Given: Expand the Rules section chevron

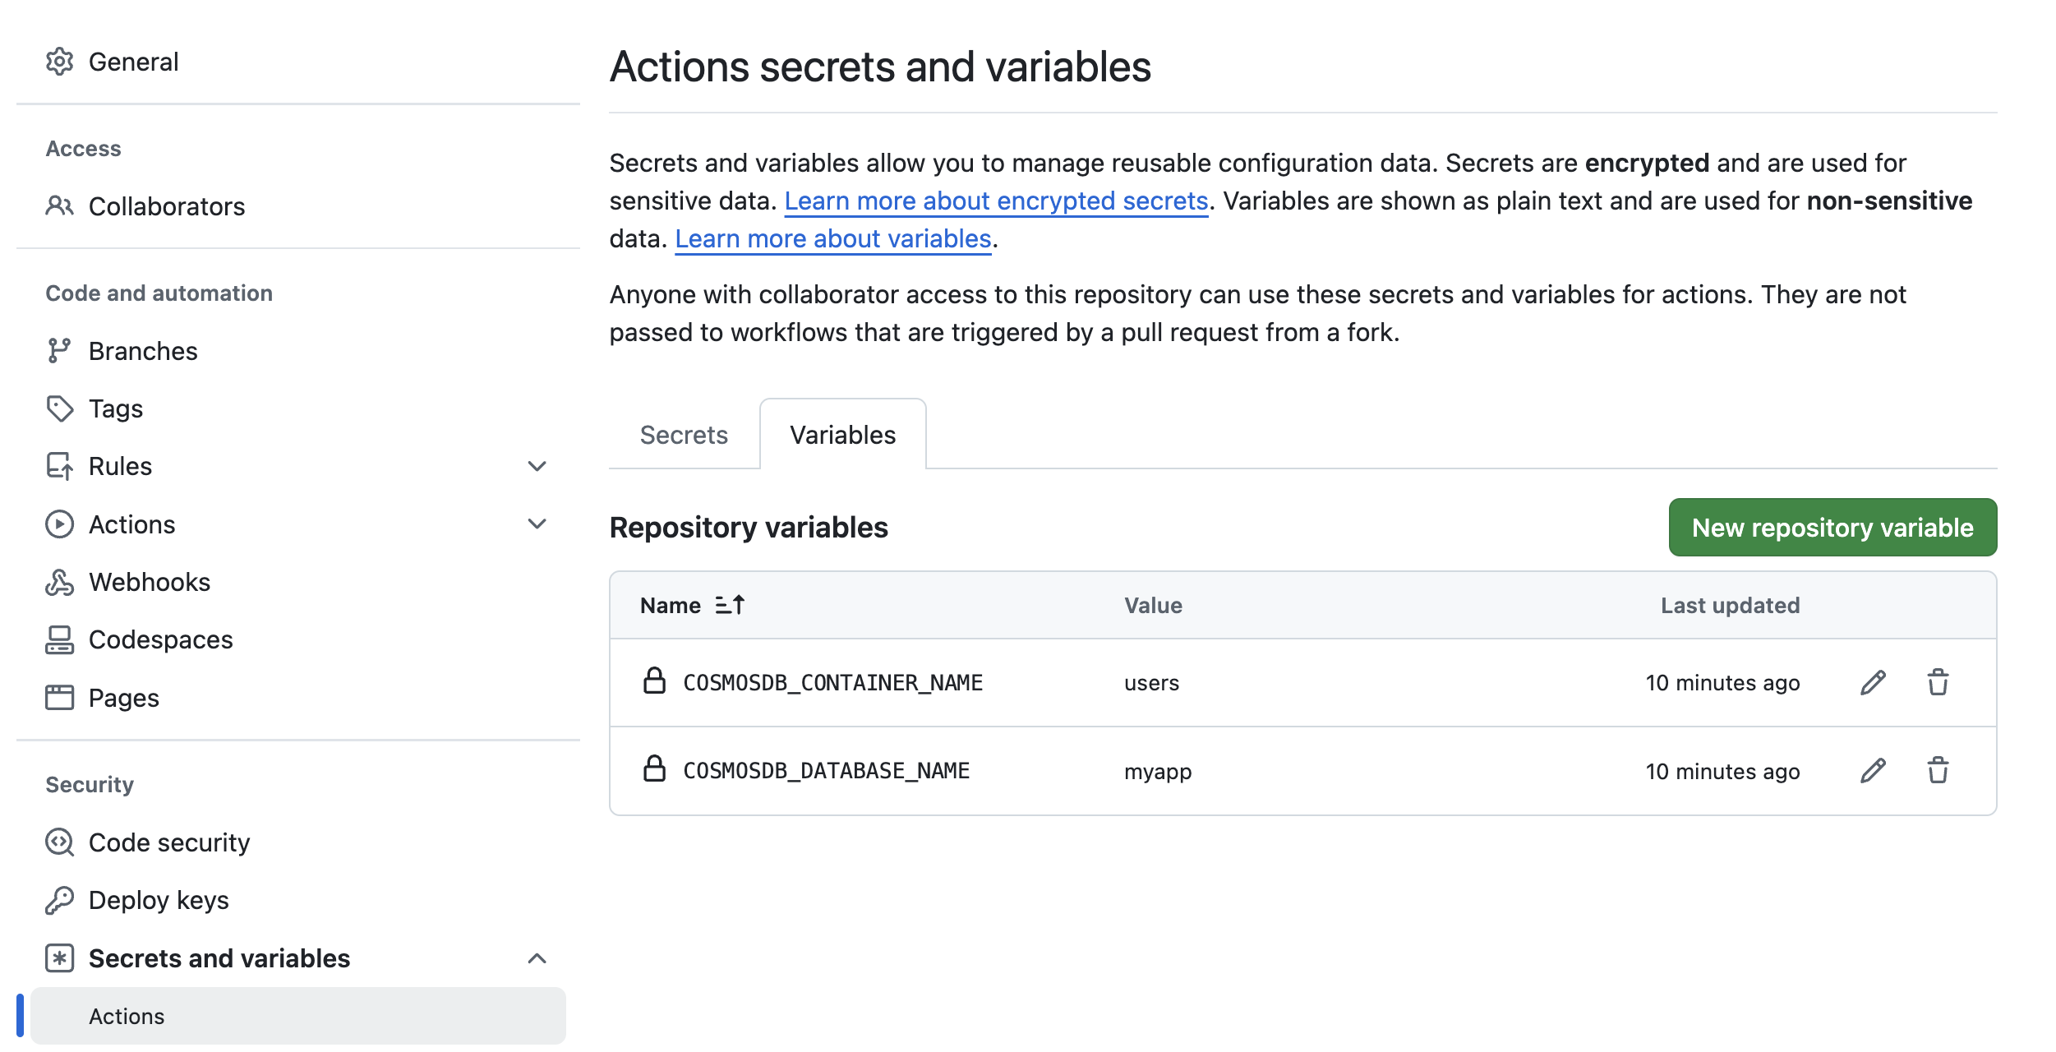Looking at the screenshot, I should pos(537,466).
